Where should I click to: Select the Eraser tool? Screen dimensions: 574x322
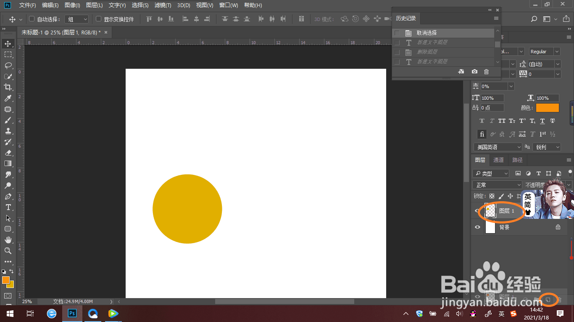[x=8, y=153]
